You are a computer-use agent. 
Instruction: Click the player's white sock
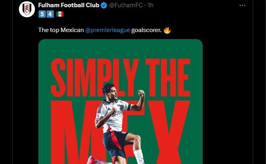click(139, 156)
